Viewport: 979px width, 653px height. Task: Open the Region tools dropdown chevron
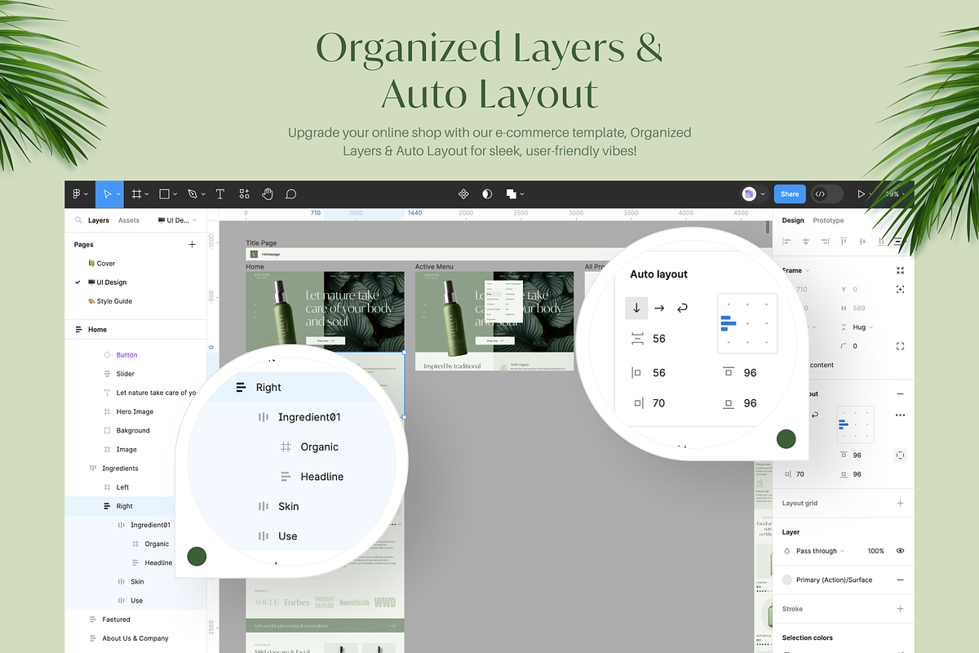[148, 194]
